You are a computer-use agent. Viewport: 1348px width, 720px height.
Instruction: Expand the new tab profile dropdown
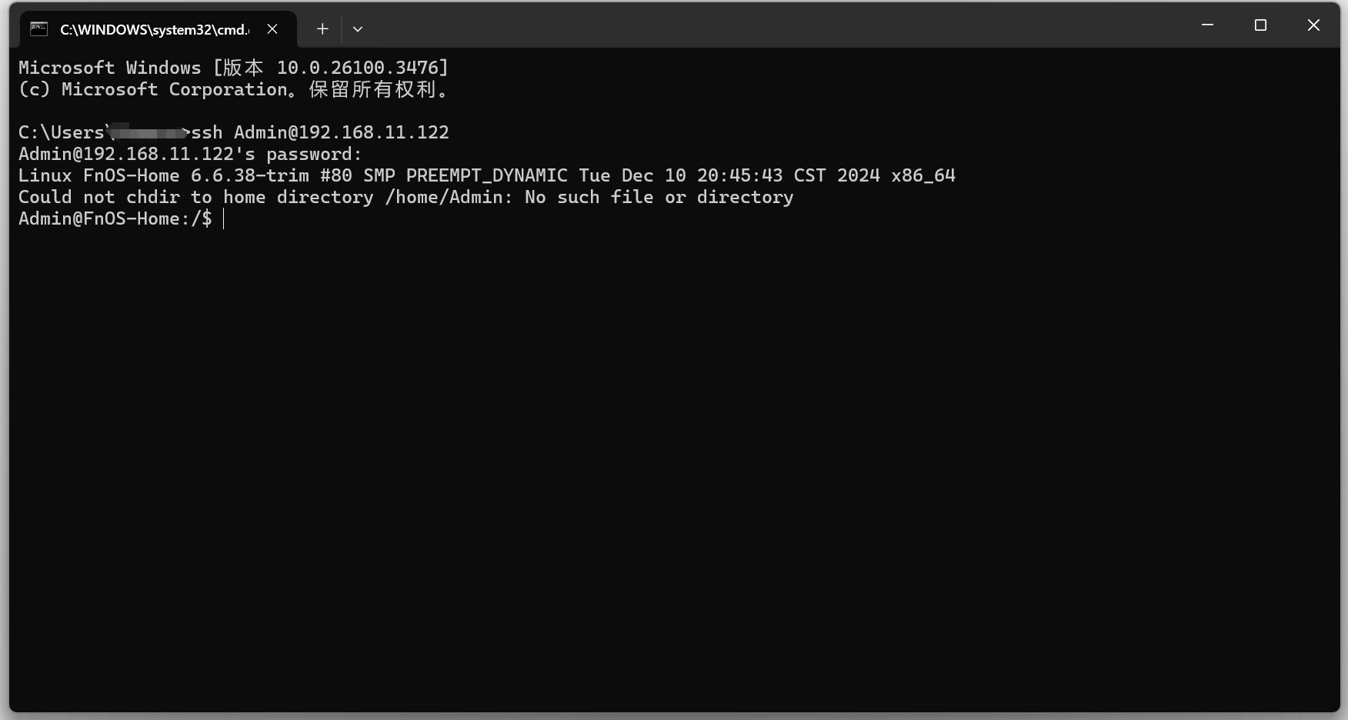pos(358,29)
